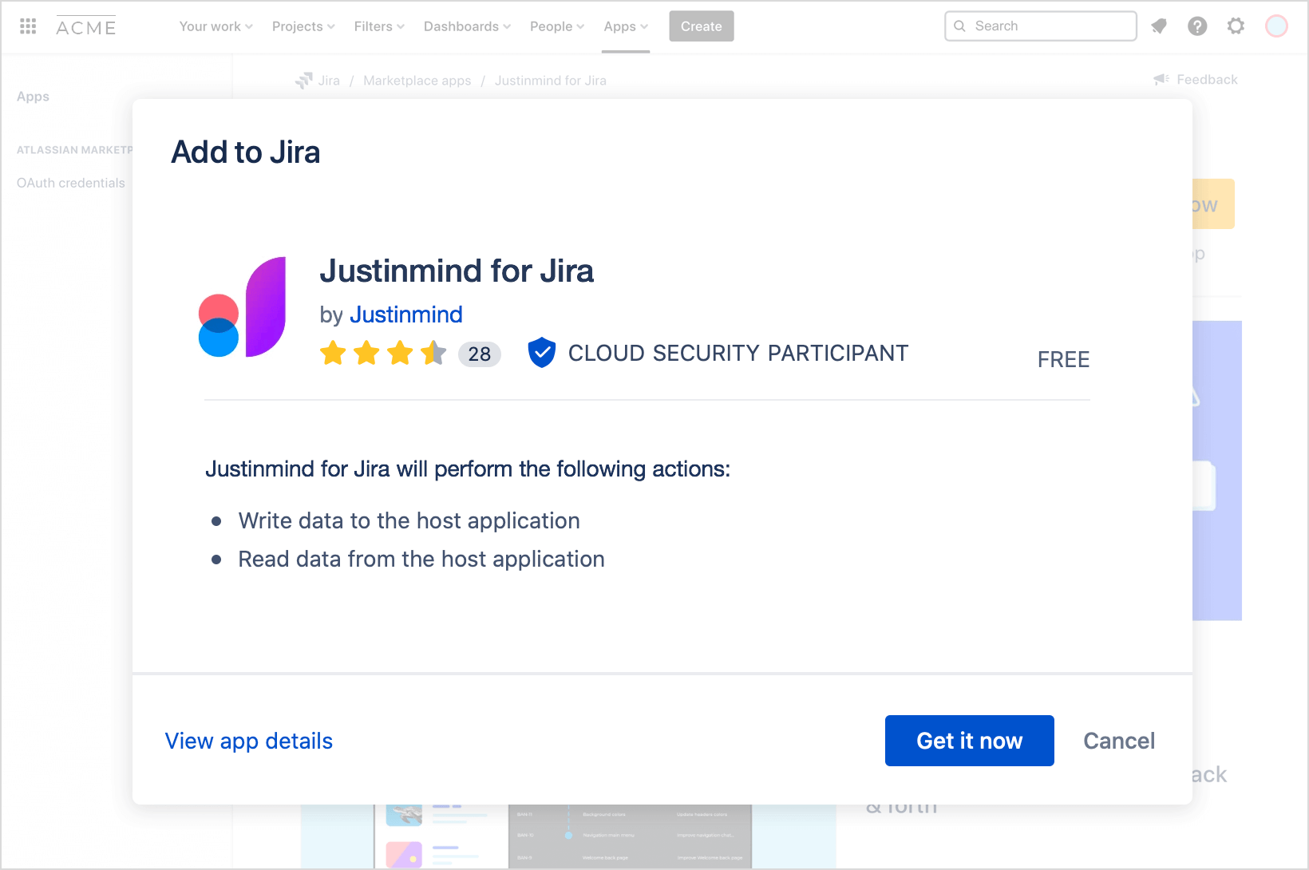The image size is (1309, 870).
Task: Click the ACME logo
Action: 86,27
